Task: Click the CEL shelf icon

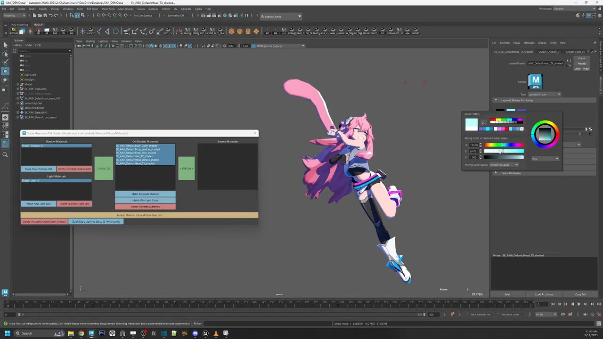Action: tap(63, 31)
